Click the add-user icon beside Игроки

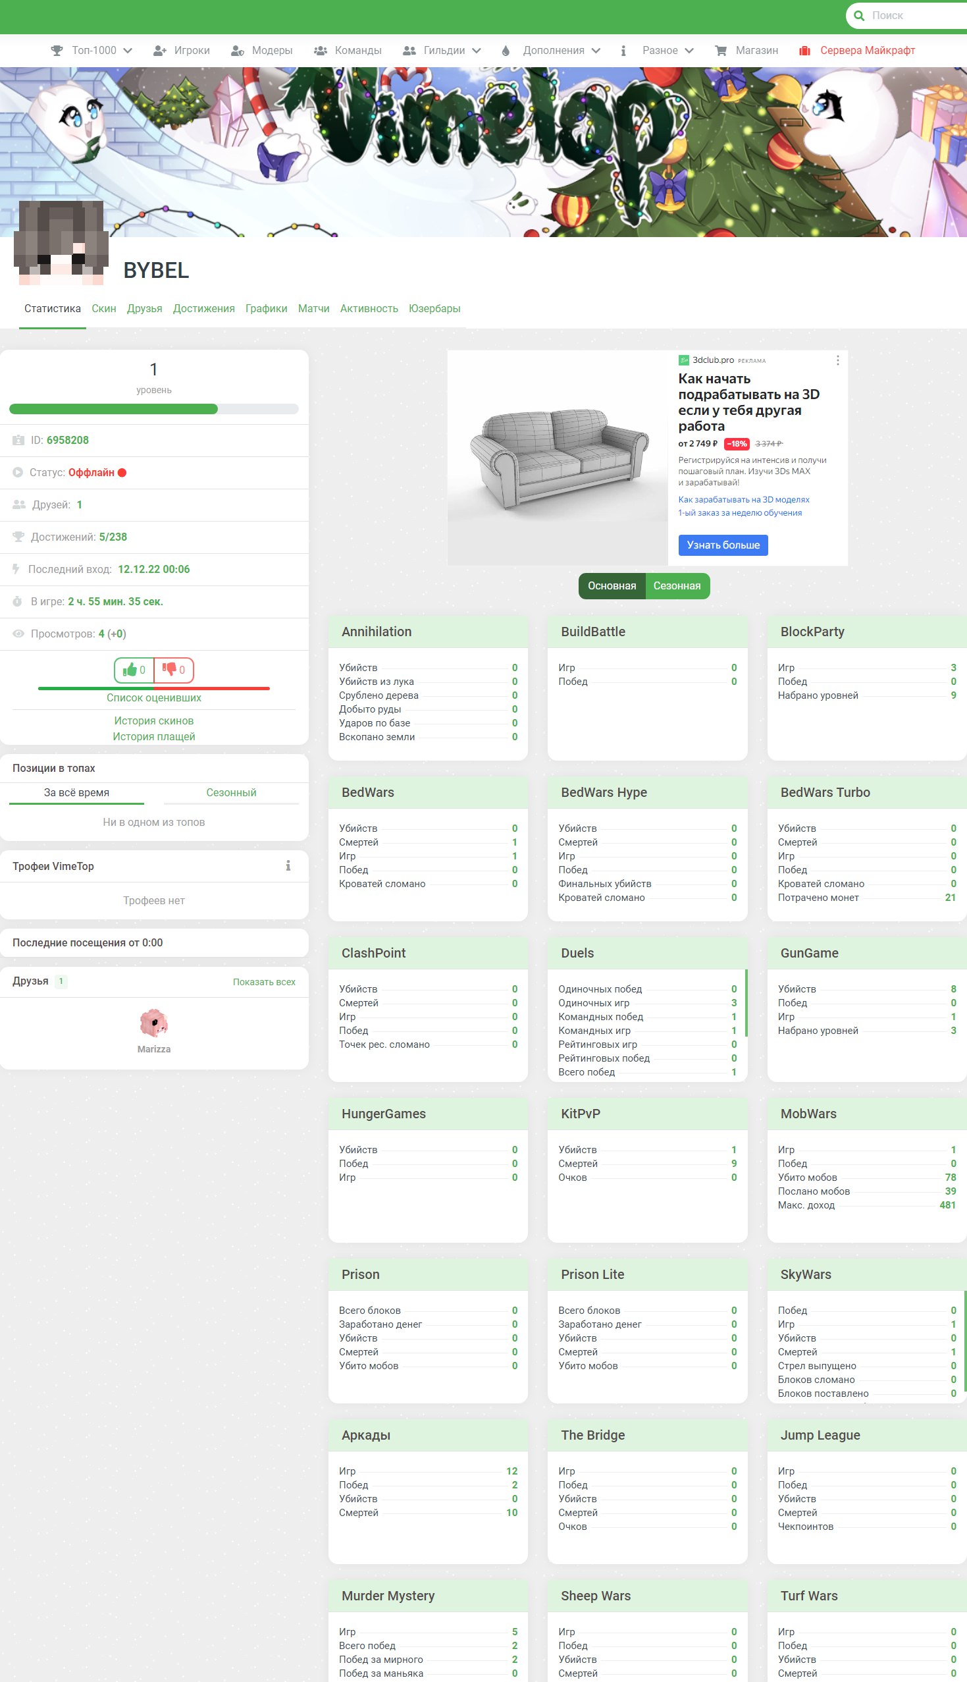click(x=160, y=51)
